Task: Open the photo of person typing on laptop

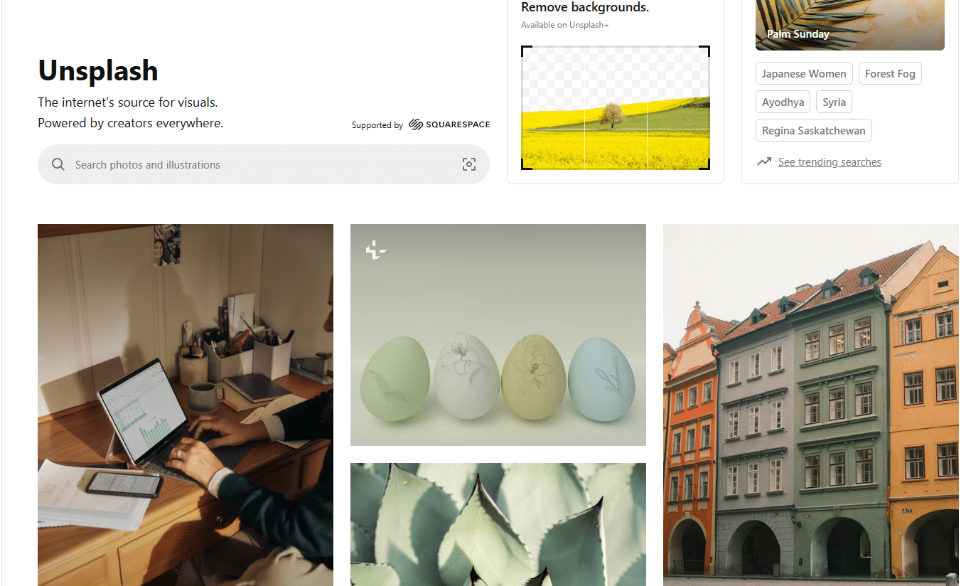Action: 185,405
